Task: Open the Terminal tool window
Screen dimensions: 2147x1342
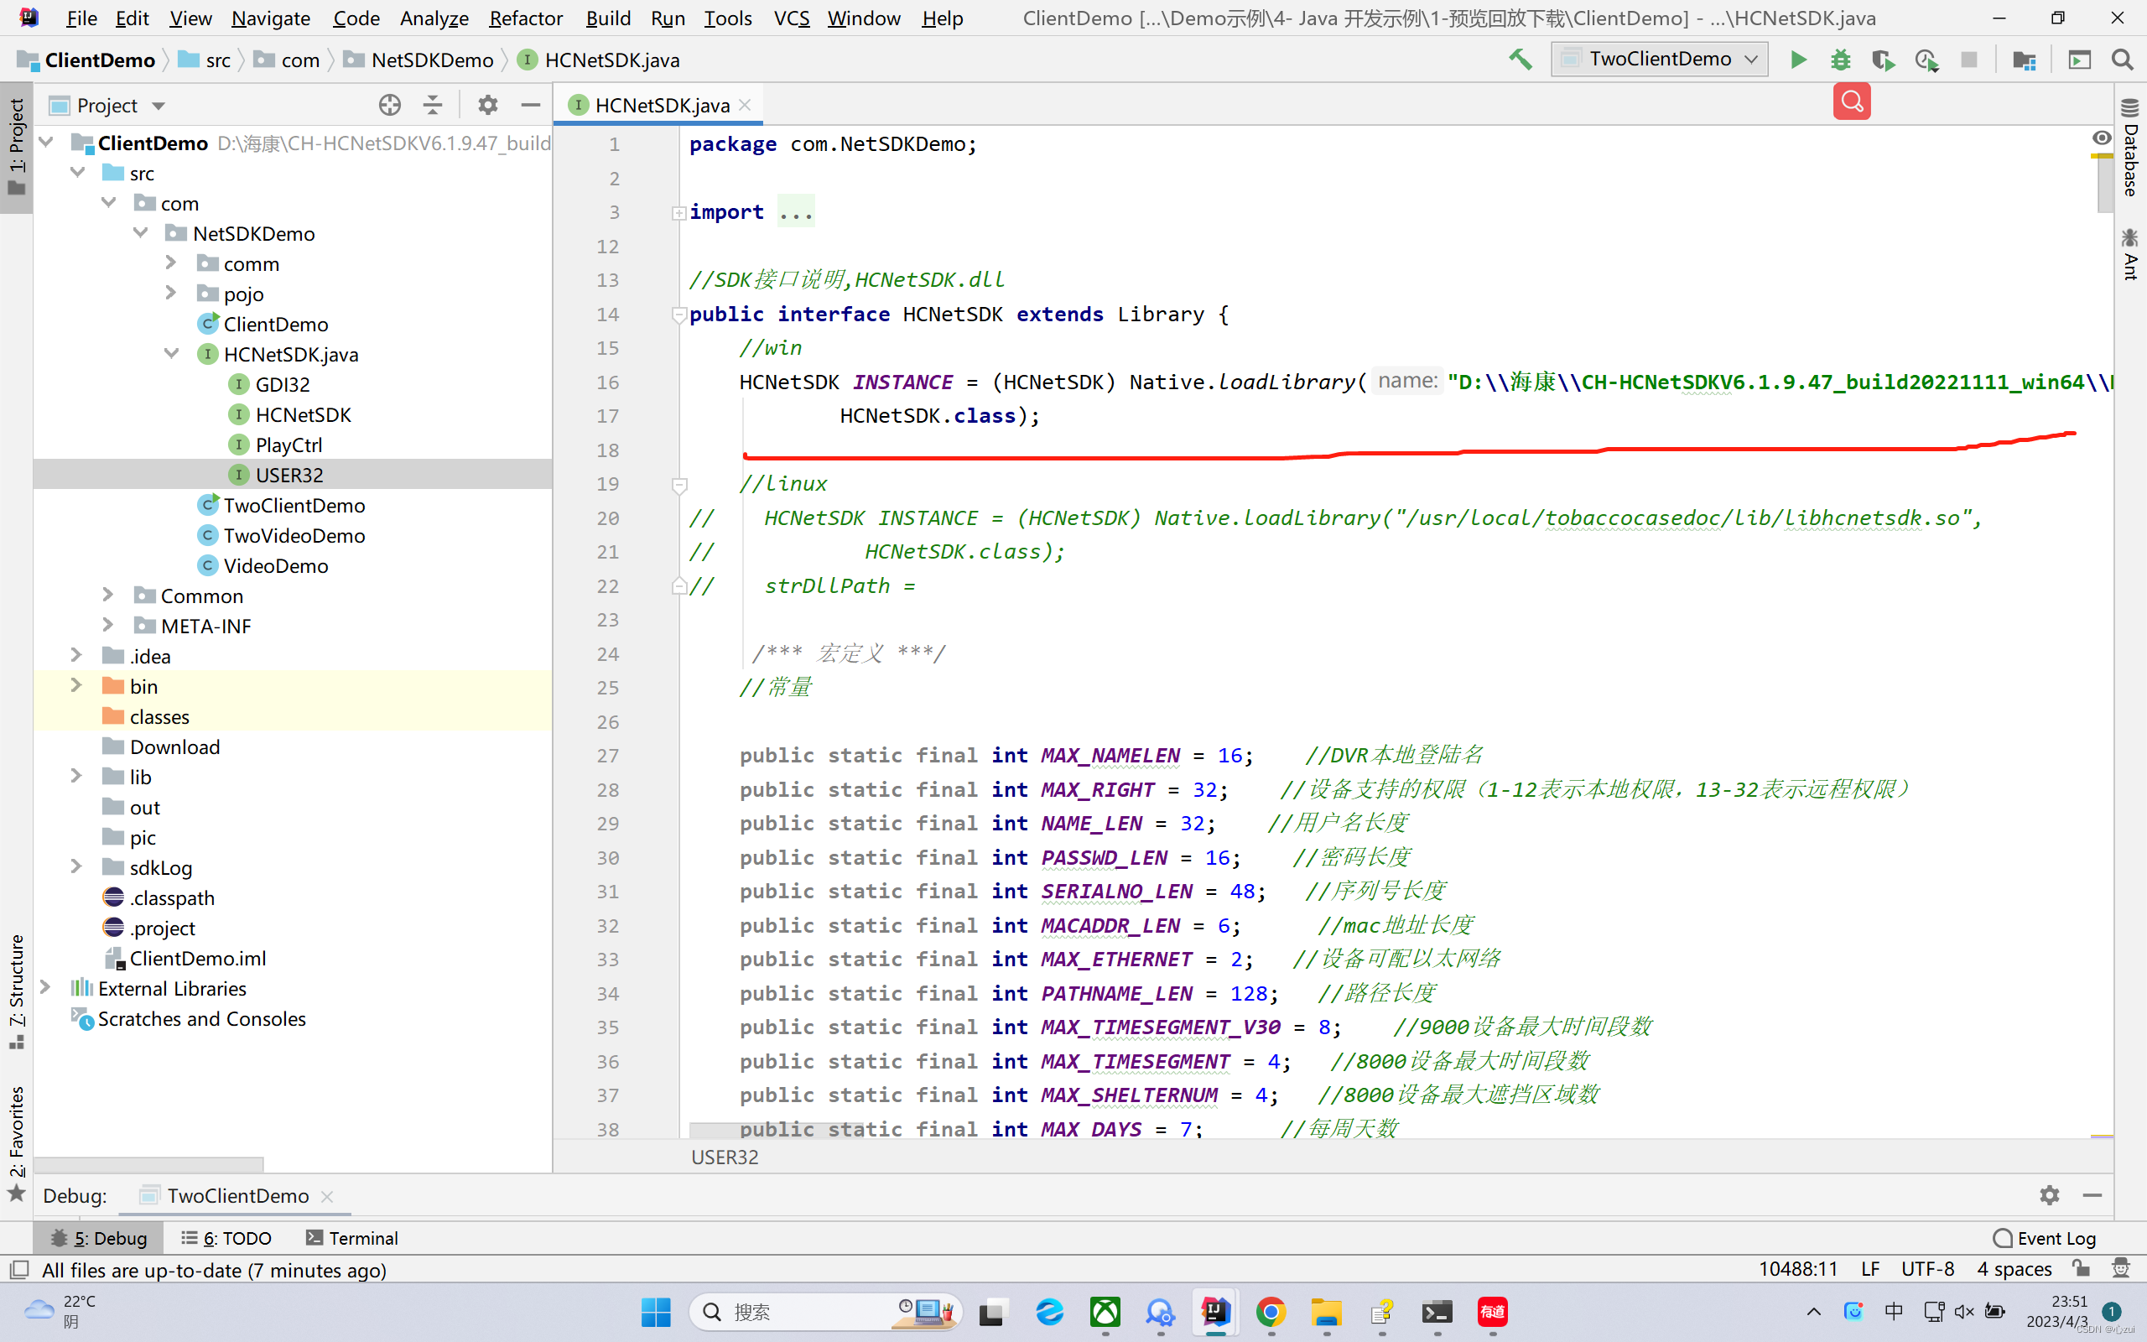Action: click(351, 1237)
